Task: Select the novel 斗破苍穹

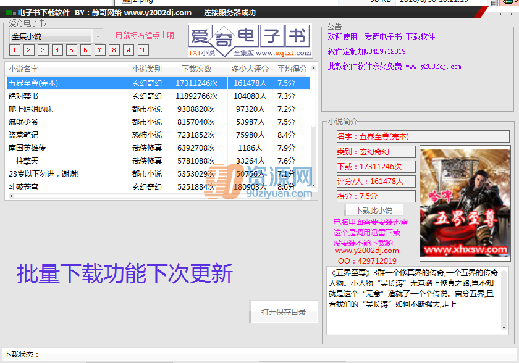Action: pos(23,187)
